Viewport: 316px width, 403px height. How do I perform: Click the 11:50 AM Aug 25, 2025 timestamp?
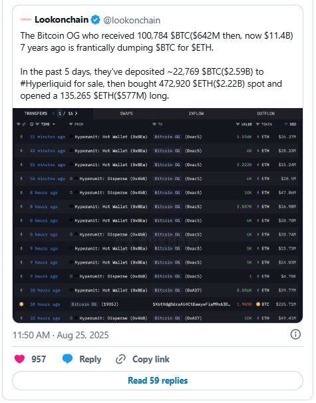(x=61, y=335)
